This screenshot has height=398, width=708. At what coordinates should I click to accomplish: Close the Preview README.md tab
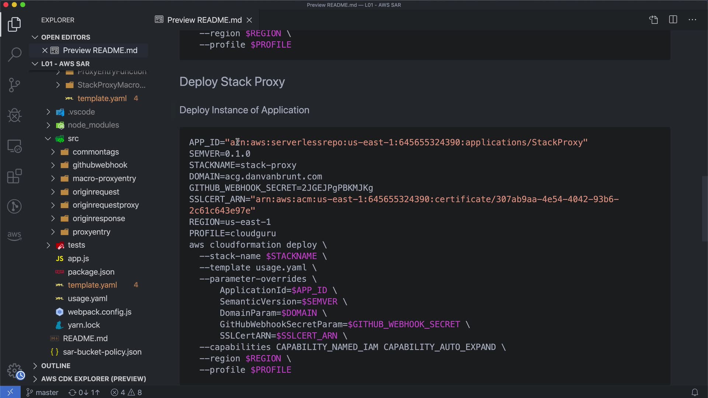(x=249, y=20)
